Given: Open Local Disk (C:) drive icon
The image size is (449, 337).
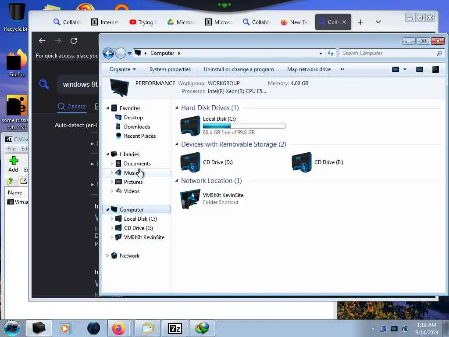Looking at the screenshot, I should tap(190, 125).
